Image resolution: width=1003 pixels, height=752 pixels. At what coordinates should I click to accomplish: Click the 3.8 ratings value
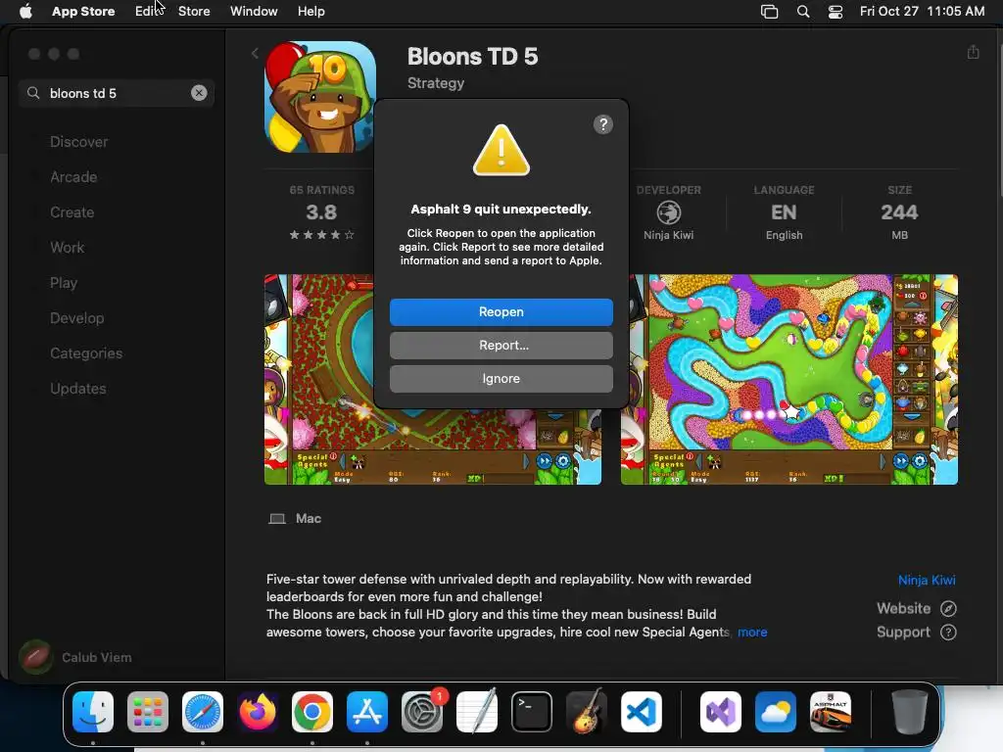[321, 212]
